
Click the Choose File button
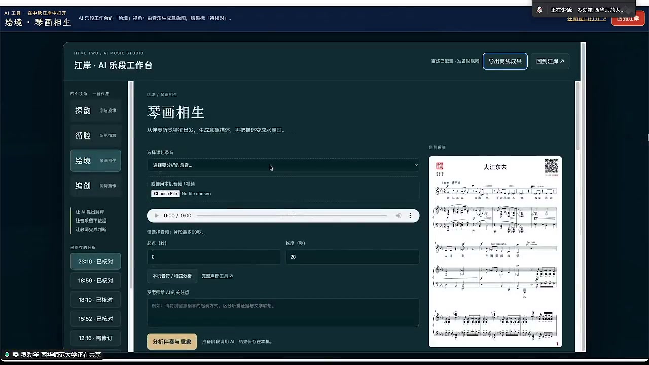165,194
